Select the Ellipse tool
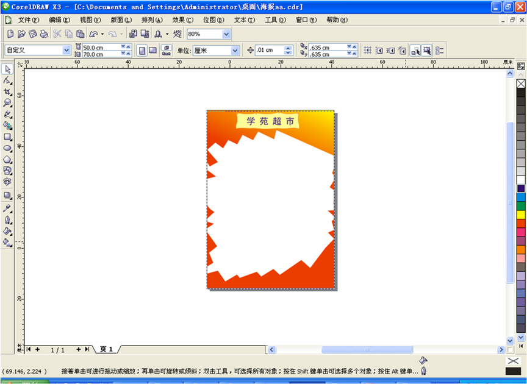527x384 pixels. (7, 148)
